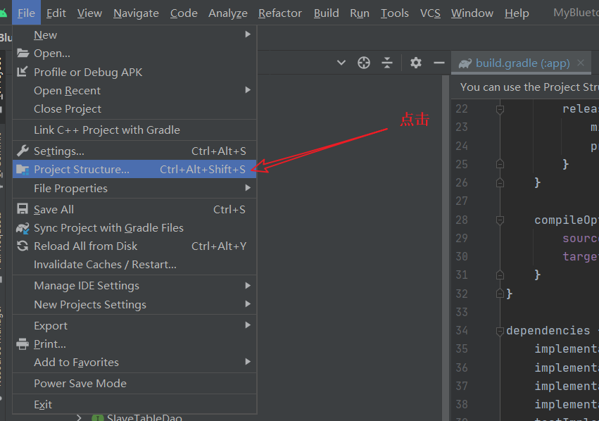
Task: Click the Select Opened File target icon
Action: coord(364,62)
